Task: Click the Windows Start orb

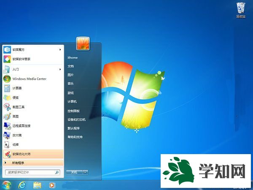Action: (7, 185)
